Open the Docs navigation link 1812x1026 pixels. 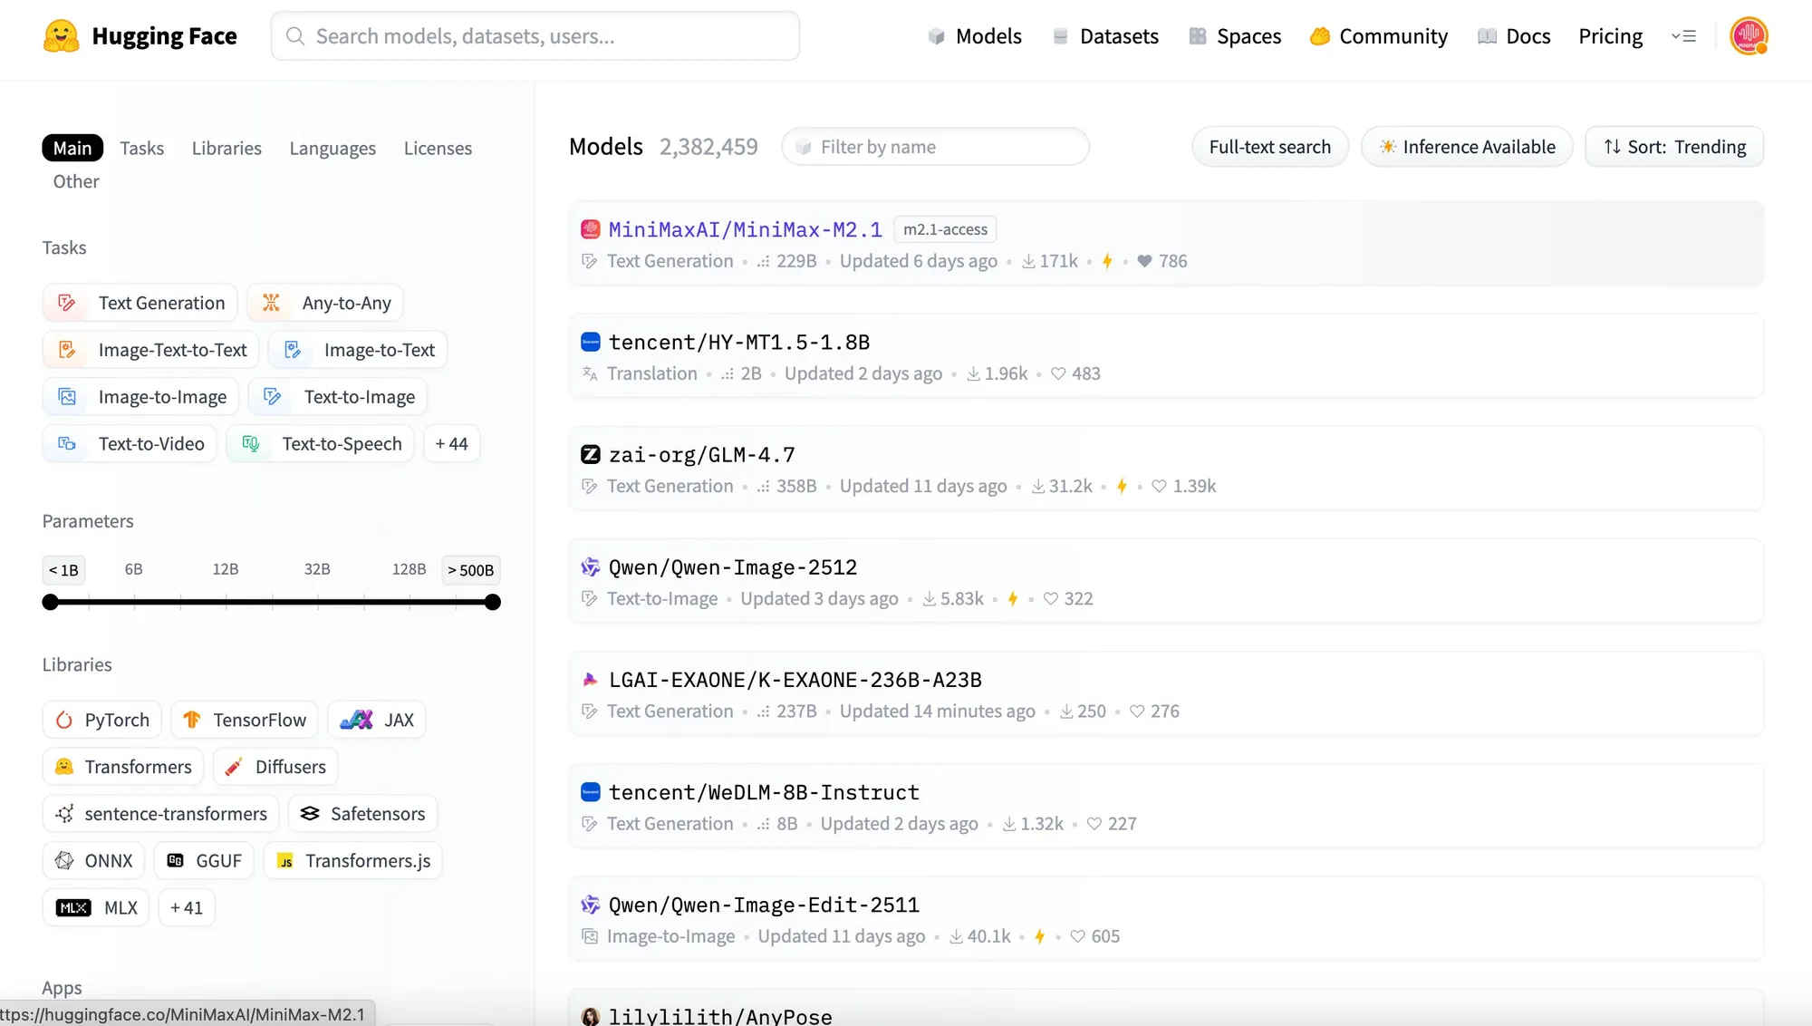click(x=1514, y=36)
